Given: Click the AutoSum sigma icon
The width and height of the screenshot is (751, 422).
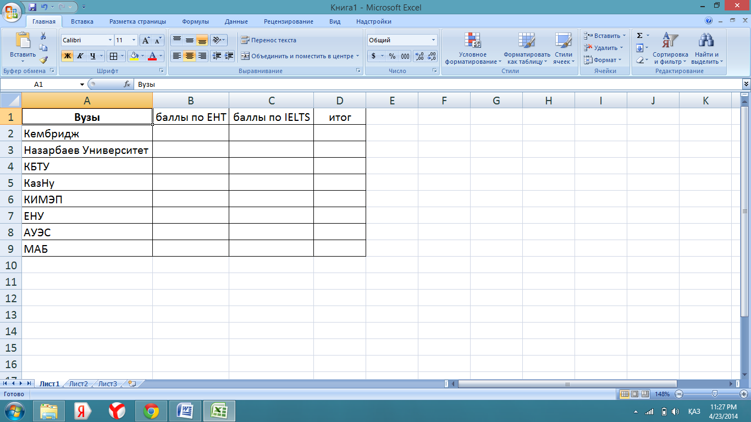Looking at the screenshot, I should point(640,36).
